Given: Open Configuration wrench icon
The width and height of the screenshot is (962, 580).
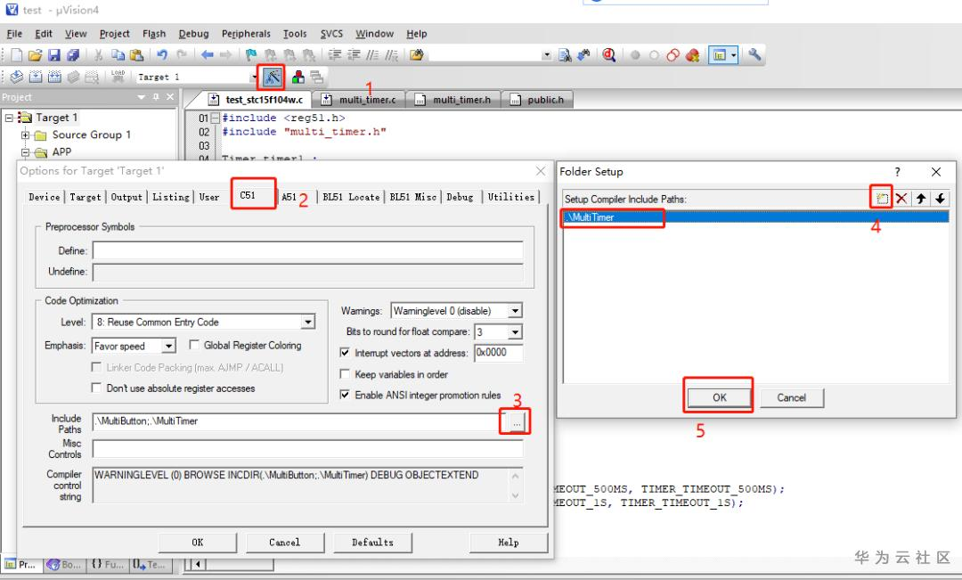Looking at the screenshot, I should 754,54.
